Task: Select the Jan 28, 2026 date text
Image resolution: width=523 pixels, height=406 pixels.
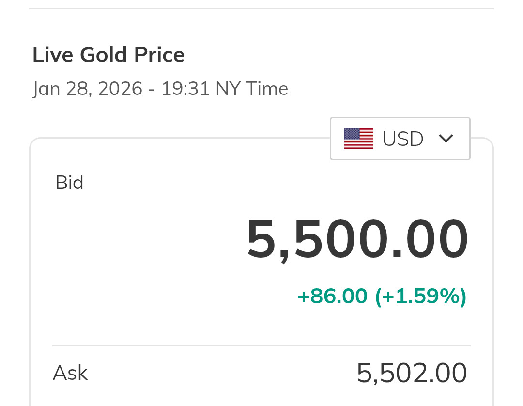Action: 88,89
